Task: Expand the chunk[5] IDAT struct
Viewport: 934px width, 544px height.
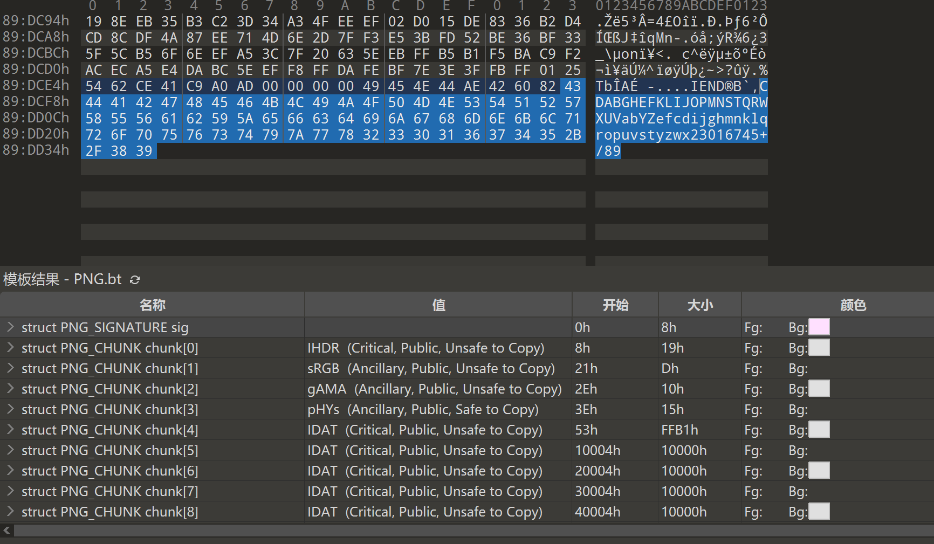Action: (x=10, y=450)
